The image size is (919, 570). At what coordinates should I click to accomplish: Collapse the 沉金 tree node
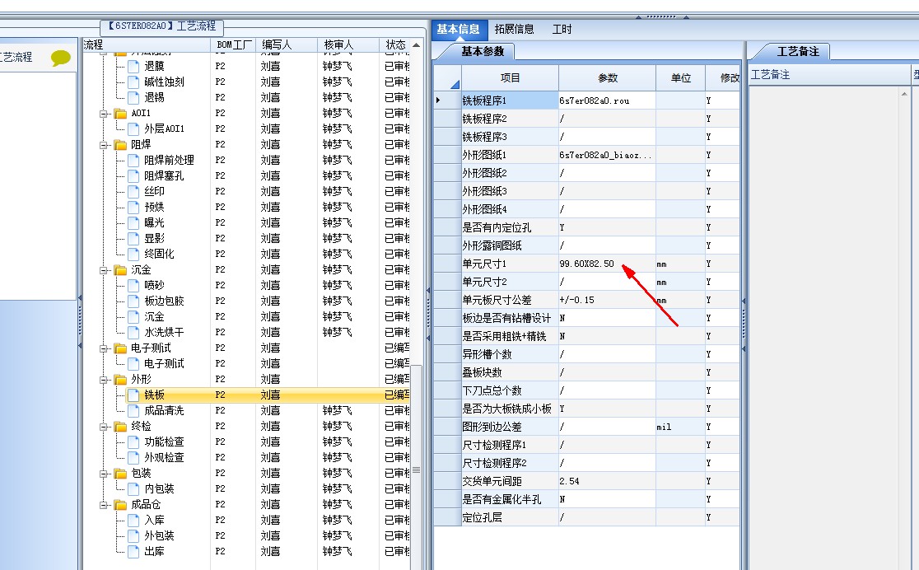[104, 270]
